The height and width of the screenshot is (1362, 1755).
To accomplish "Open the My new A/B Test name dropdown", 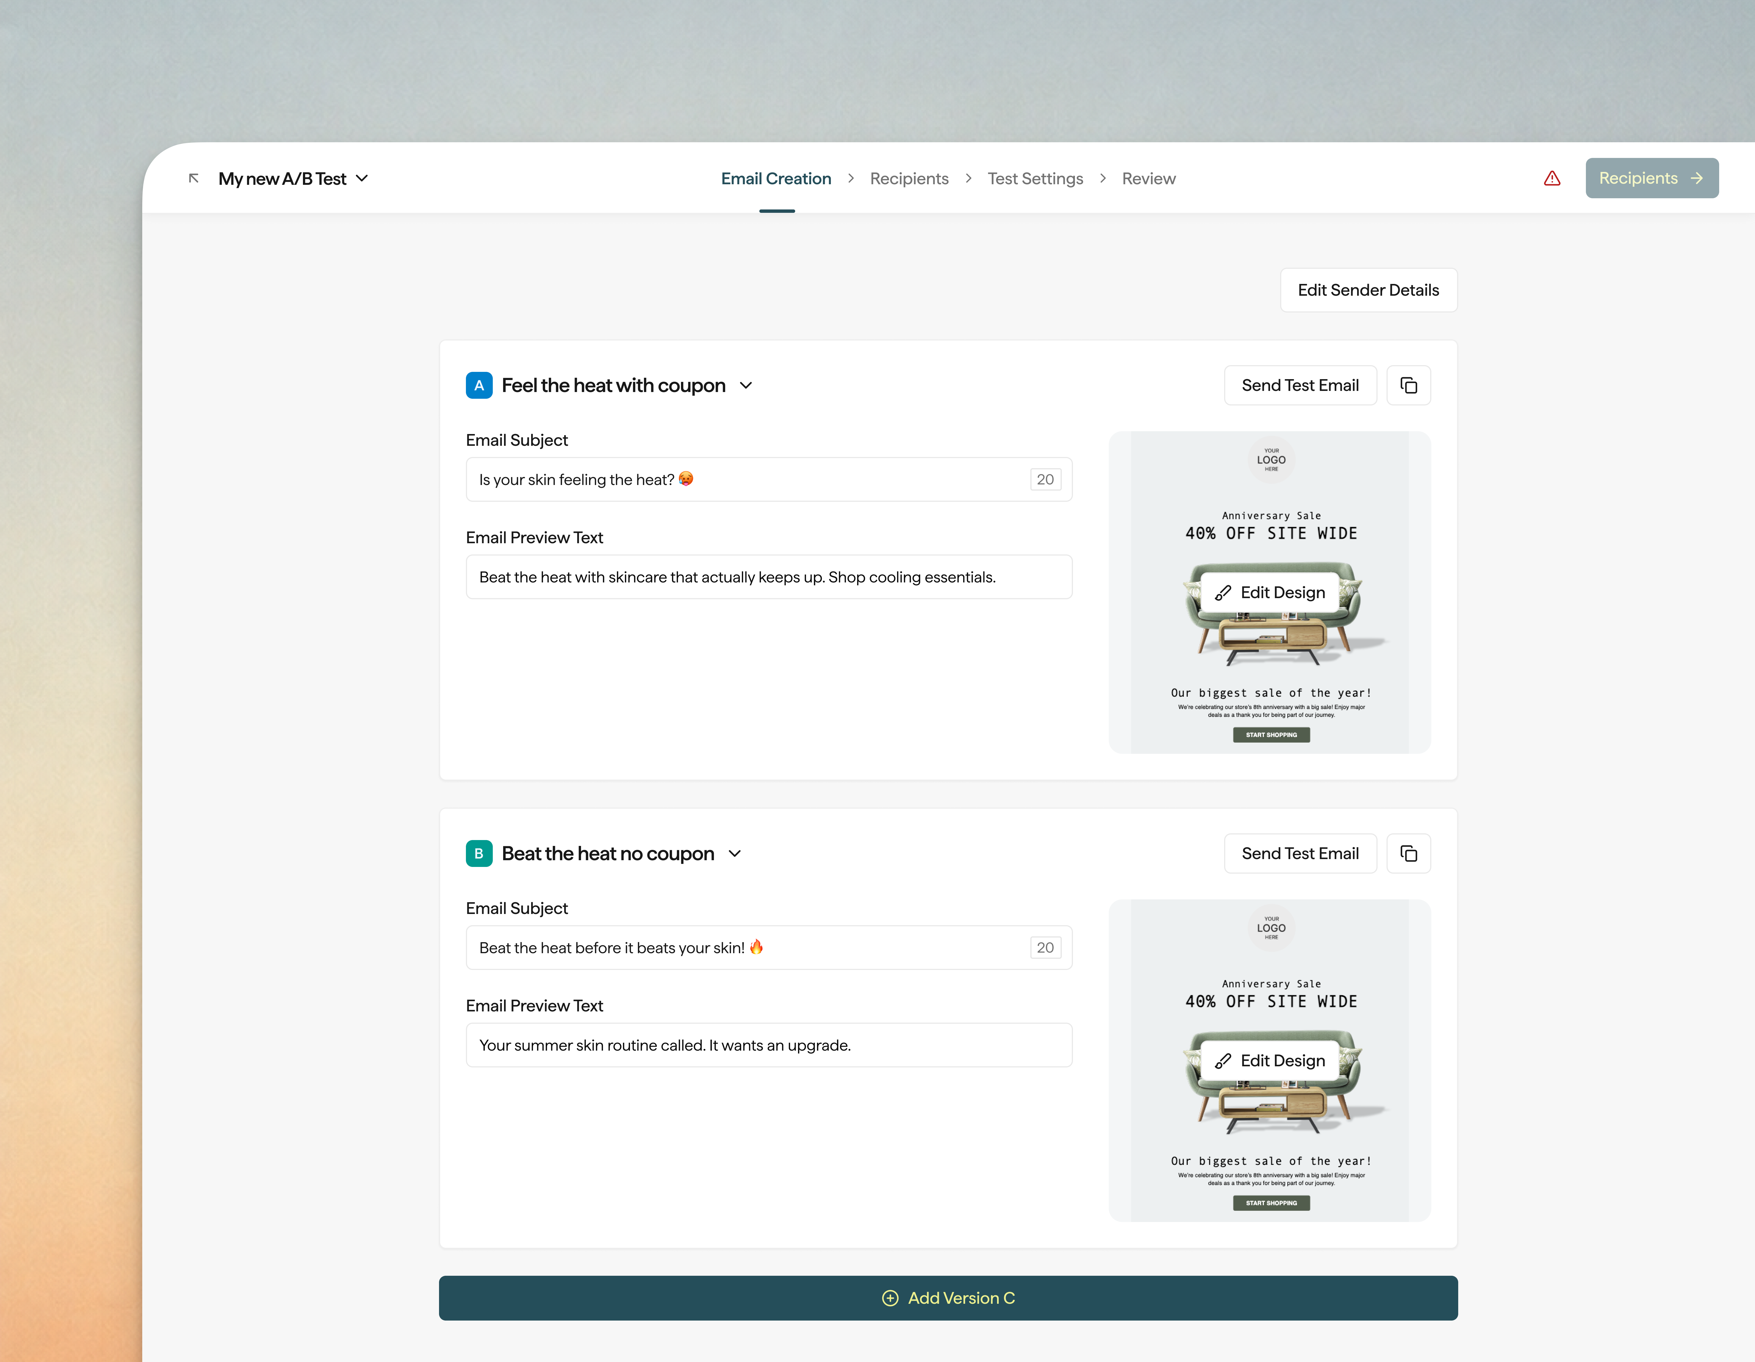I will click(x=361, y=178).
